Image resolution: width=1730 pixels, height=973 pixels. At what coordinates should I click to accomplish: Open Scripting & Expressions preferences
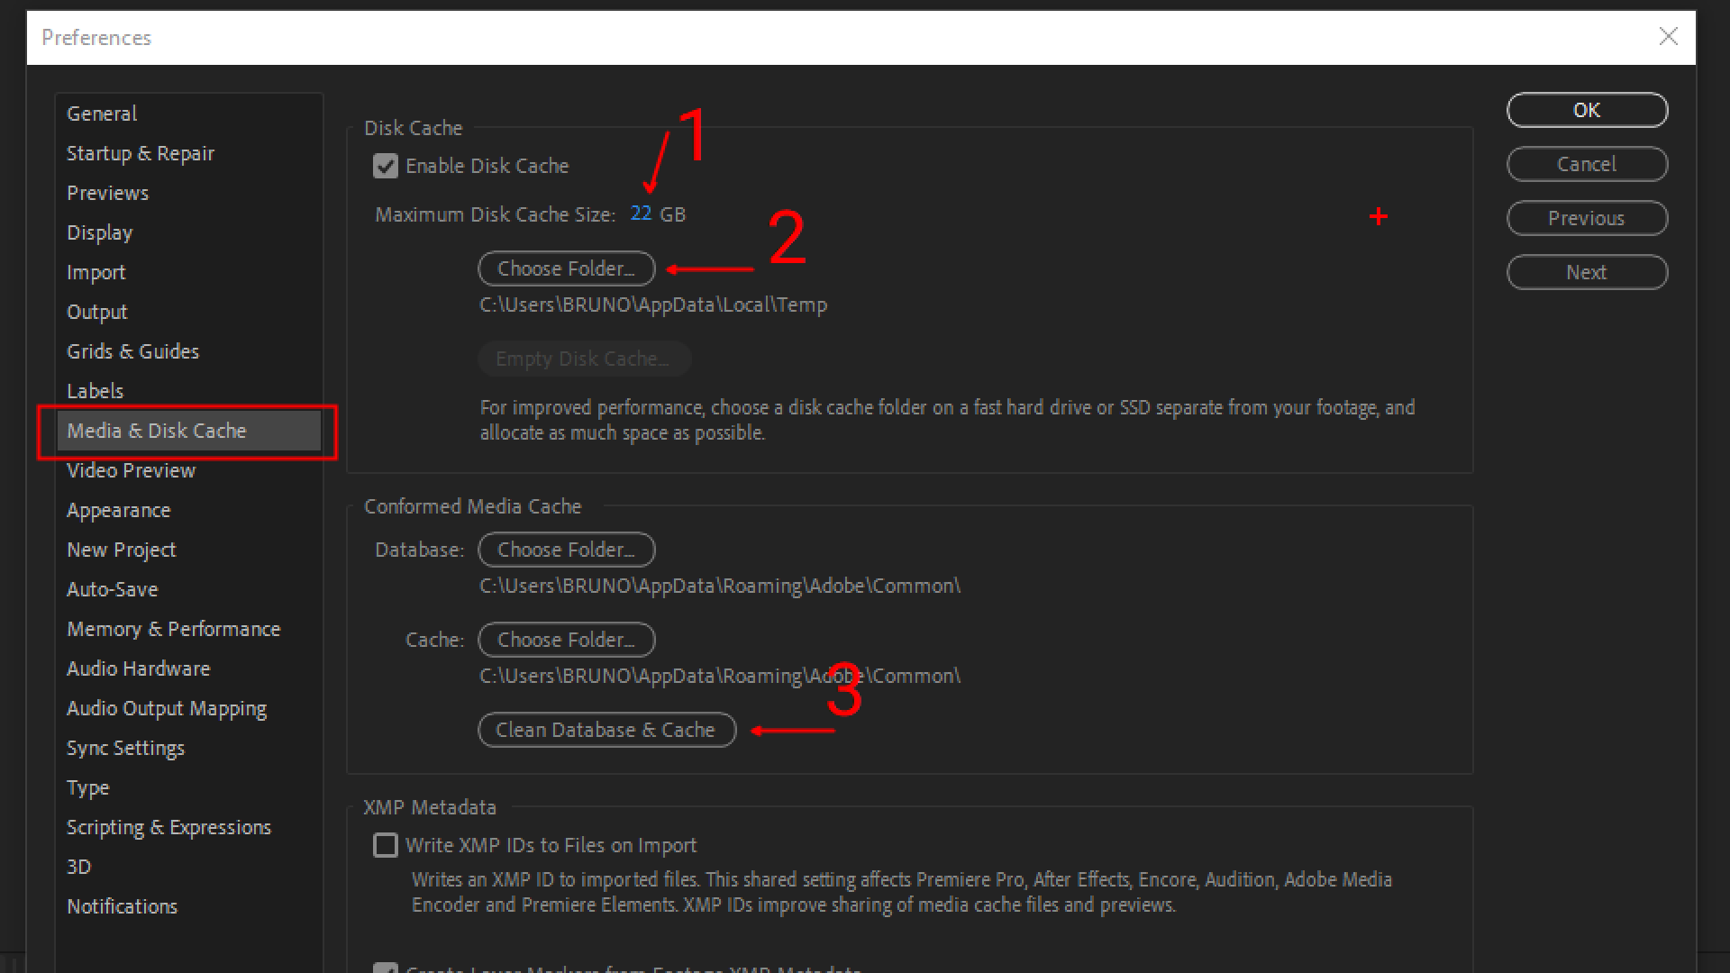pyautogui.click(x=172, y=827)
